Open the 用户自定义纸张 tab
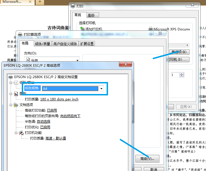Viewport: 206px width, 171px height. tap(65, 44)
